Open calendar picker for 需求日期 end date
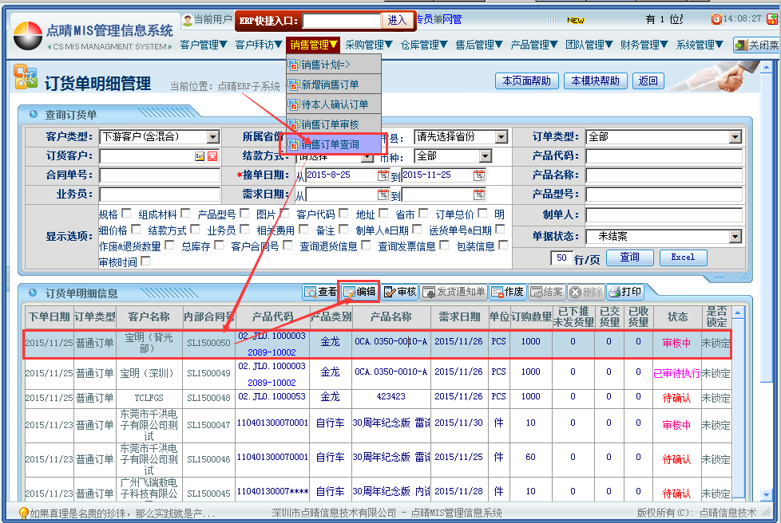This screenshot has height=523, width=781. click(x=479, y=195)
